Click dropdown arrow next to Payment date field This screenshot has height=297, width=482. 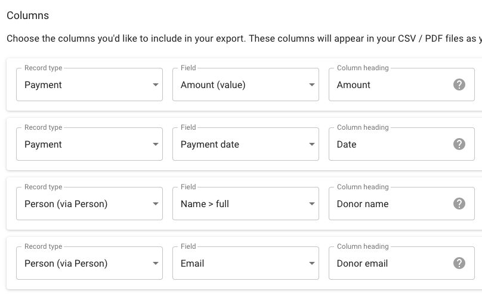pos(312,145)
